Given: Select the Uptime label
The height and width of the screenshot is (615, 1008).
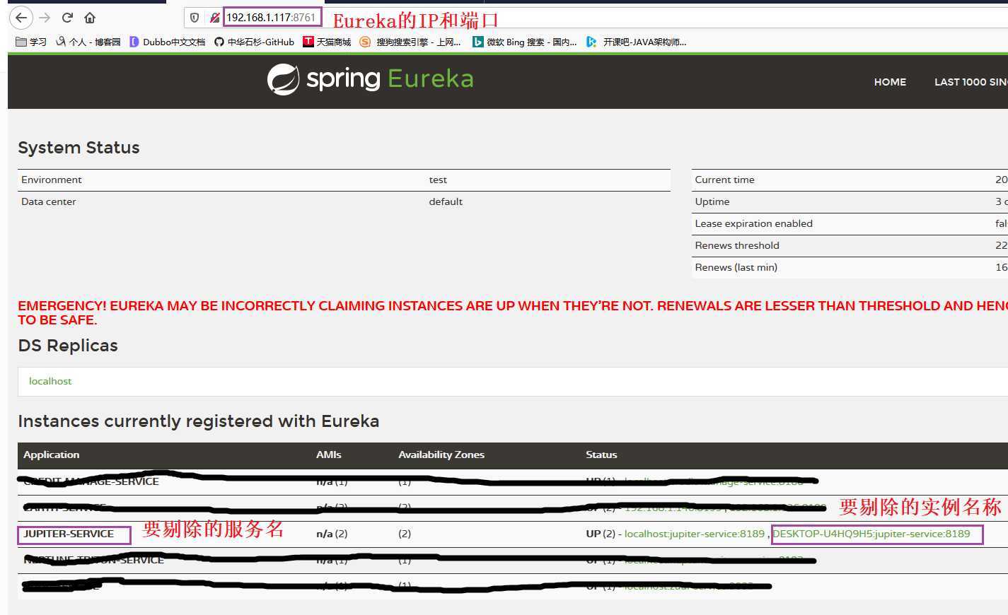Looking at the screenshot, I should coord(712,201).
